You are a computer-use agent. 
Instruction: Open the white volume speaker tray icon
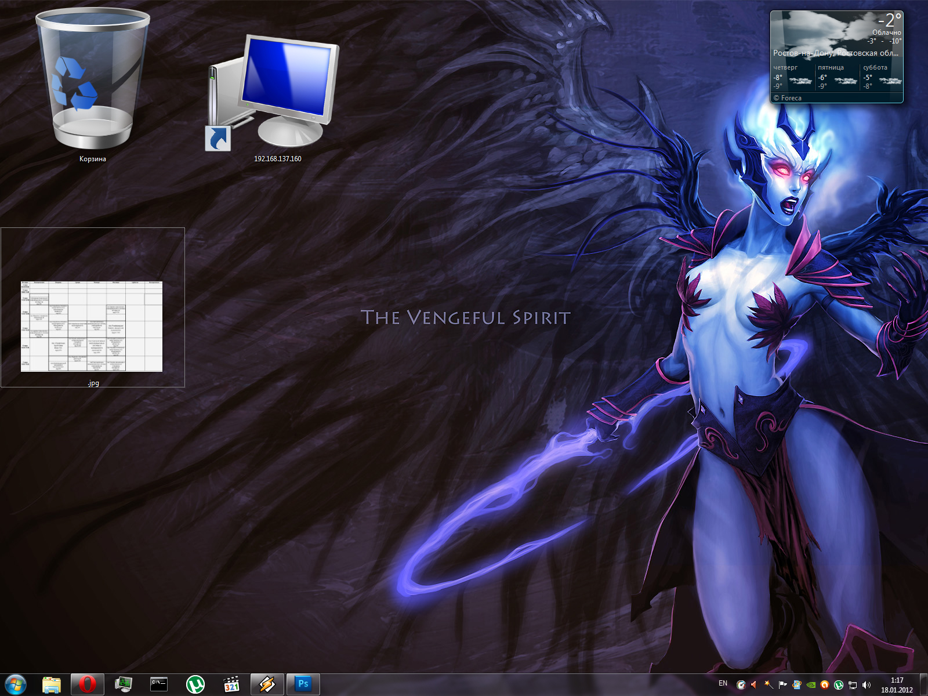(867, 685)
